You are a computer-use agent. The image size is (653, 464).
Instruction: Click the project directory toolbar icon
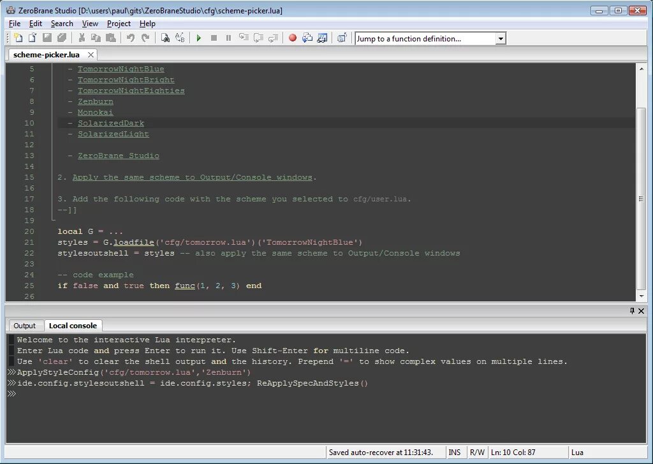coord(342,38)
